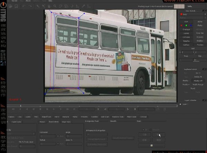Toggle the Overlays view button
The height and width of the screenshot is (153, 207).
(186, 29)
